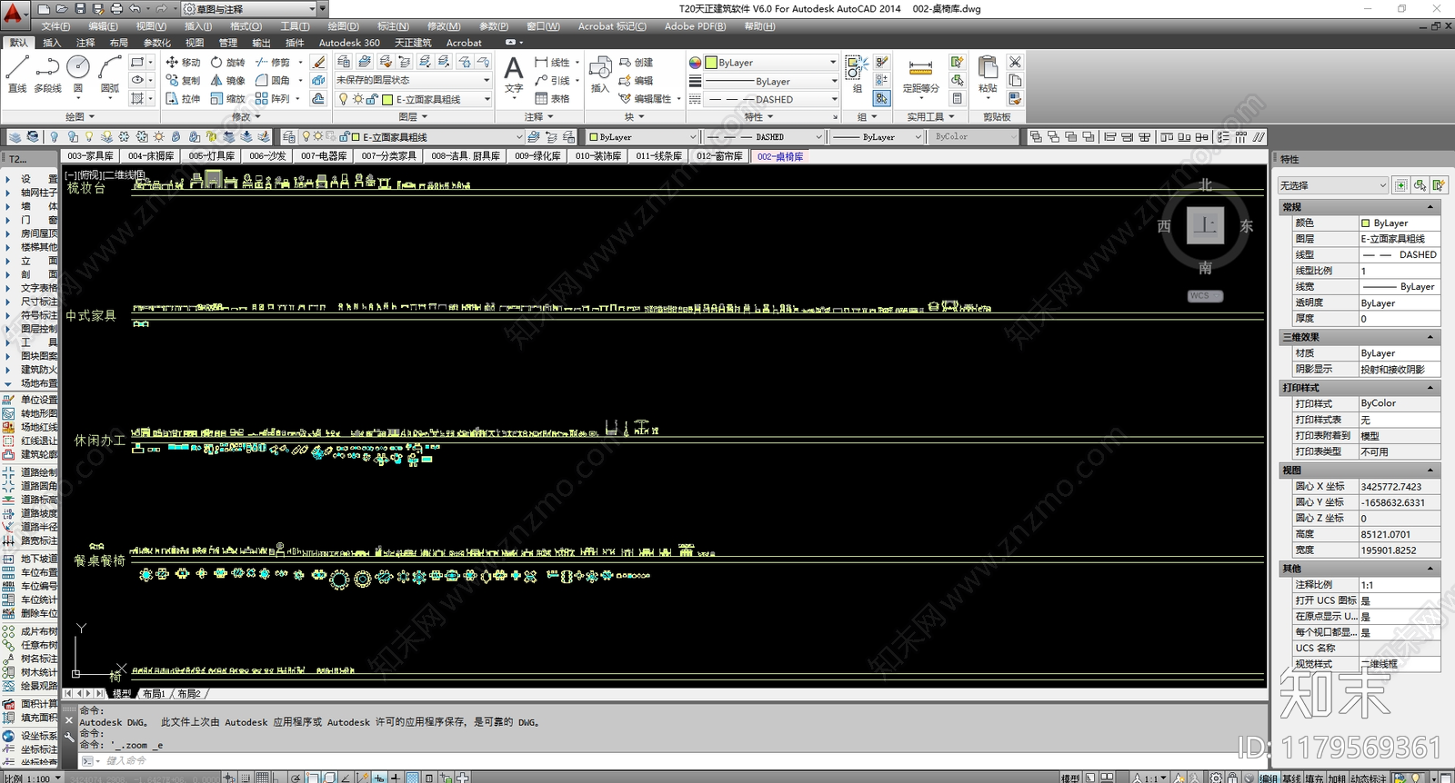
Task: Activate the 移动 (Move) command
Action: [x=183, y=62]
